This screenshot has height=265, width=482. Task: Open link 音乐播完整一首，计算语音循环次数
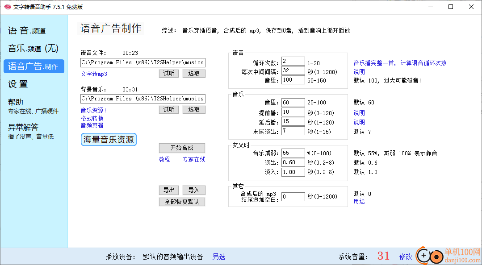point(400,63)
